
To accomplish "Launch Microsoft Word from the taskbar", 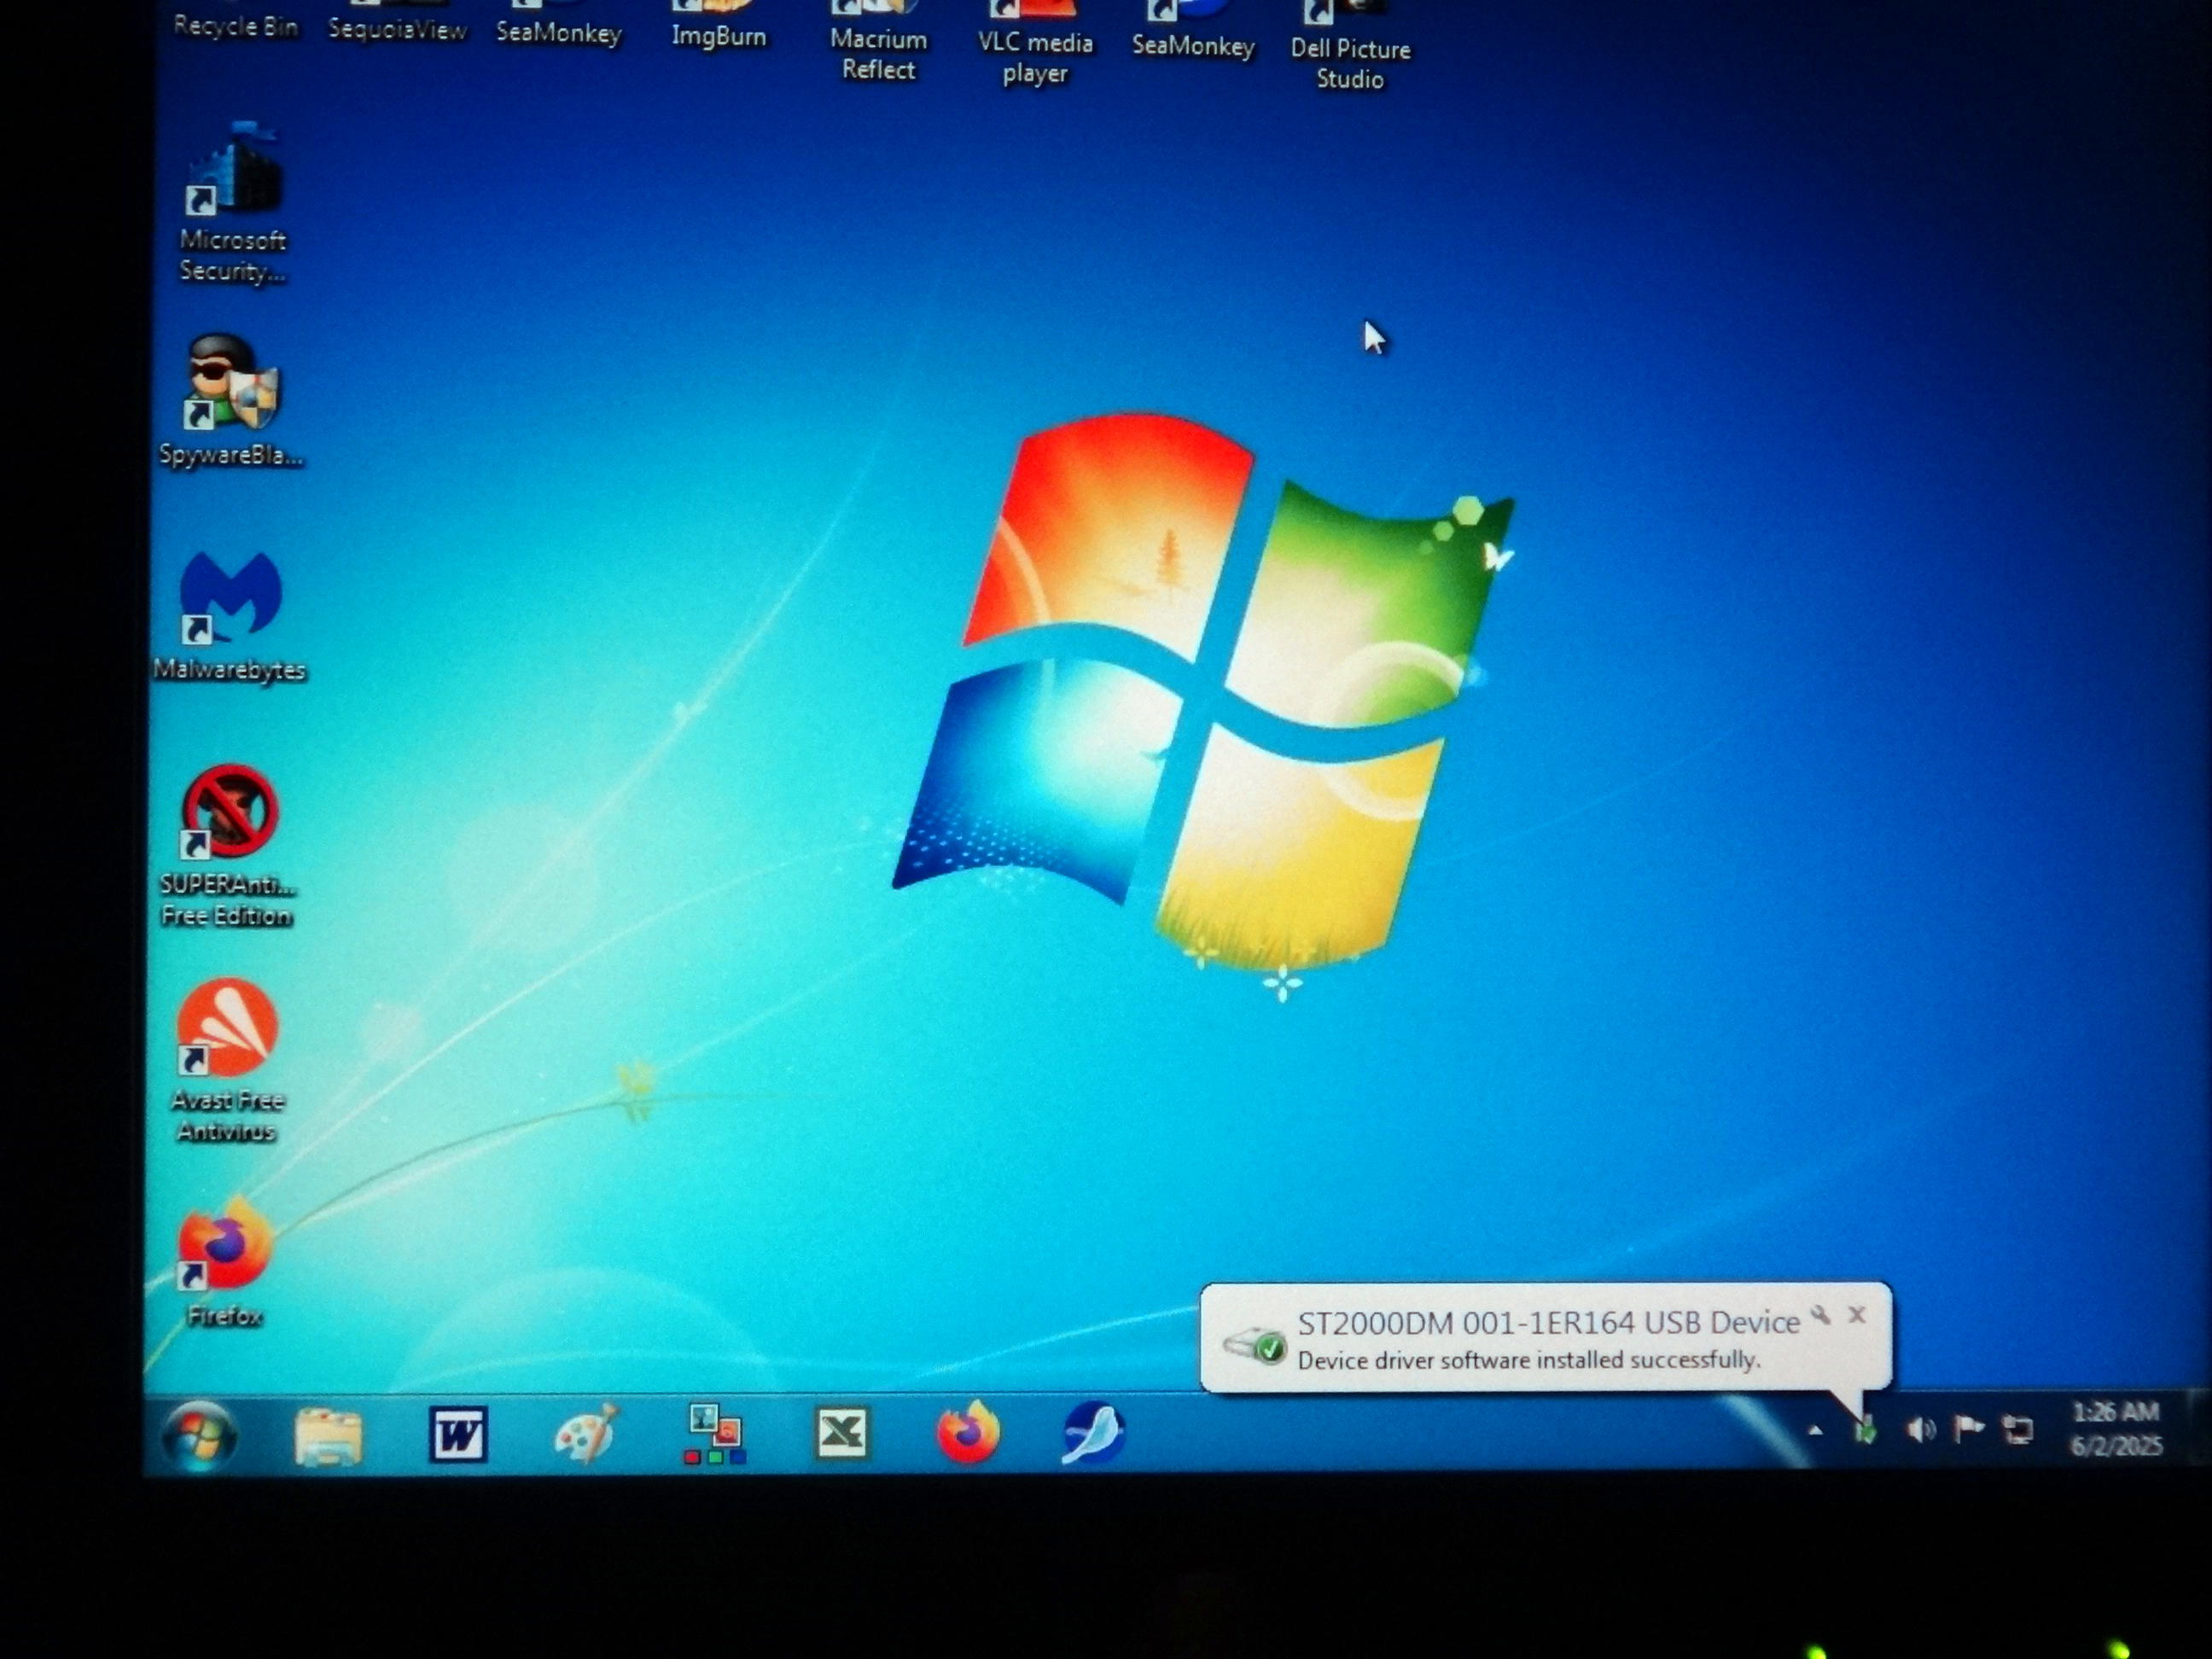I will (x=458, y=1435).
